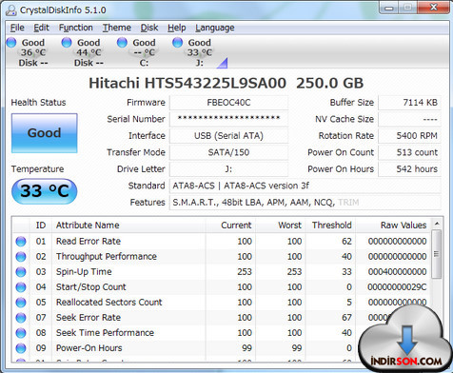Viewport: 453px width, 373px height.
Task: Click the Attribute Name column header
Action: (x=128, y=226)
